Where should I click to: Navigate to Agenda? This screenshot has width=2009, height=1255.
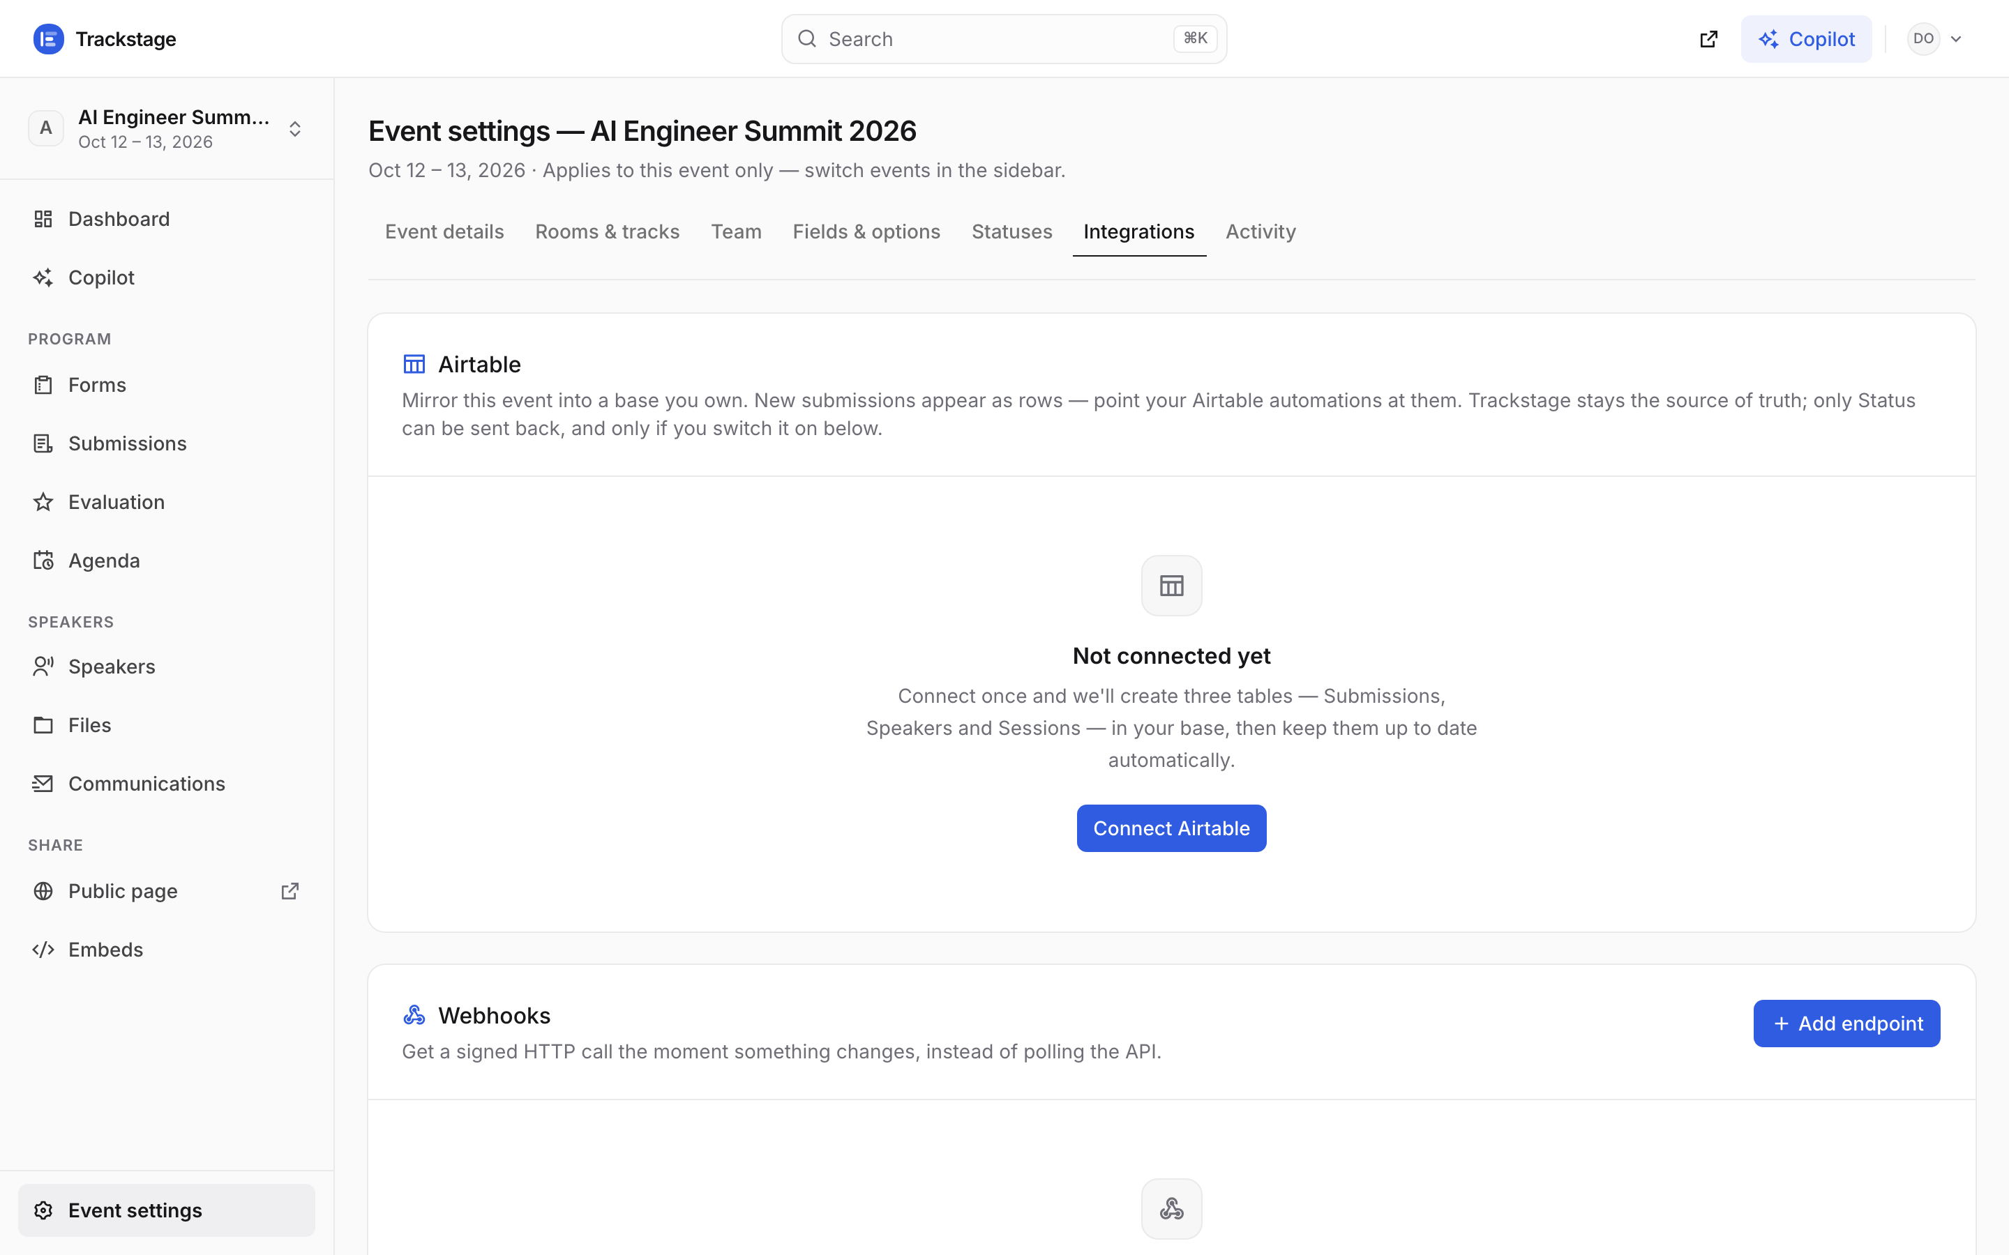[x=167, y=561]
